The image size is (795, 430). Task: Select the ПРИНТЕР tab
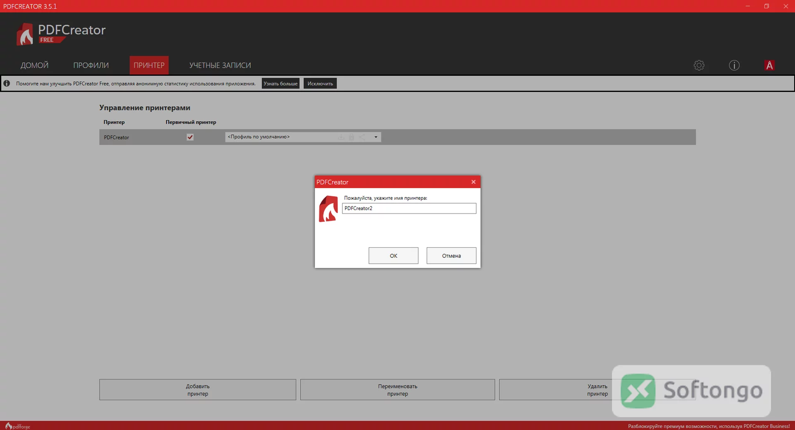149,65
